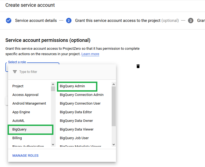Pick BigQuery Data Viewer role
Viewport: 205px width, 167px height.
tap(77, 129)
